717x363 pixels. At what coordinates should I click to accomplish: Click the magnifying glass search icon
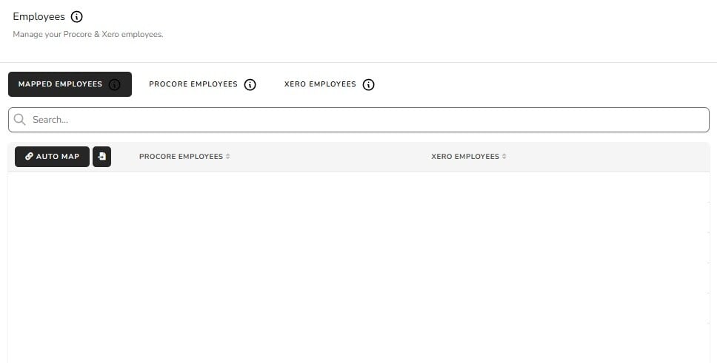pos(20,120)
